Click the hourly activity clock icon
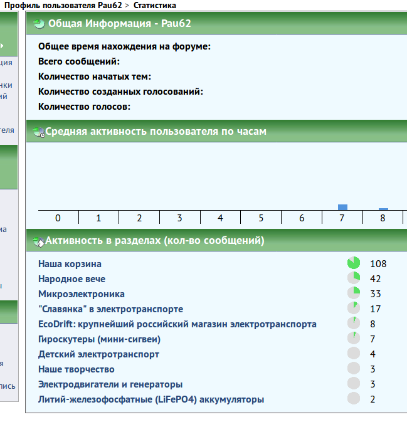407x422 pixels. coord(39,132)
